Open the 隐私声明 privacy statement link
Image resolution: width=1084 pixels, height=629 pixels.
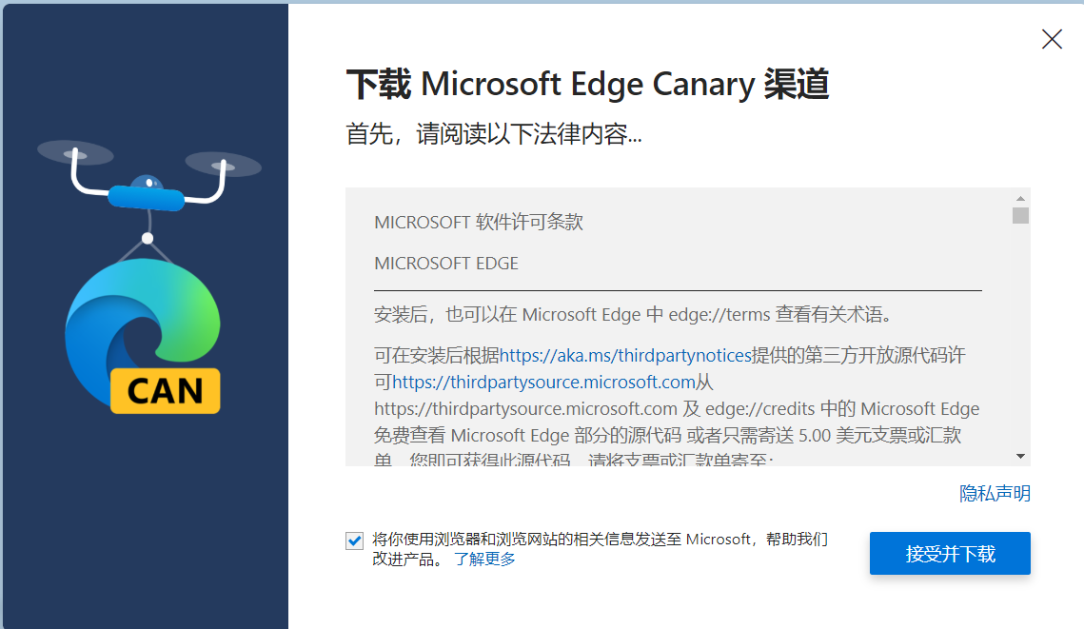(995, 494)
